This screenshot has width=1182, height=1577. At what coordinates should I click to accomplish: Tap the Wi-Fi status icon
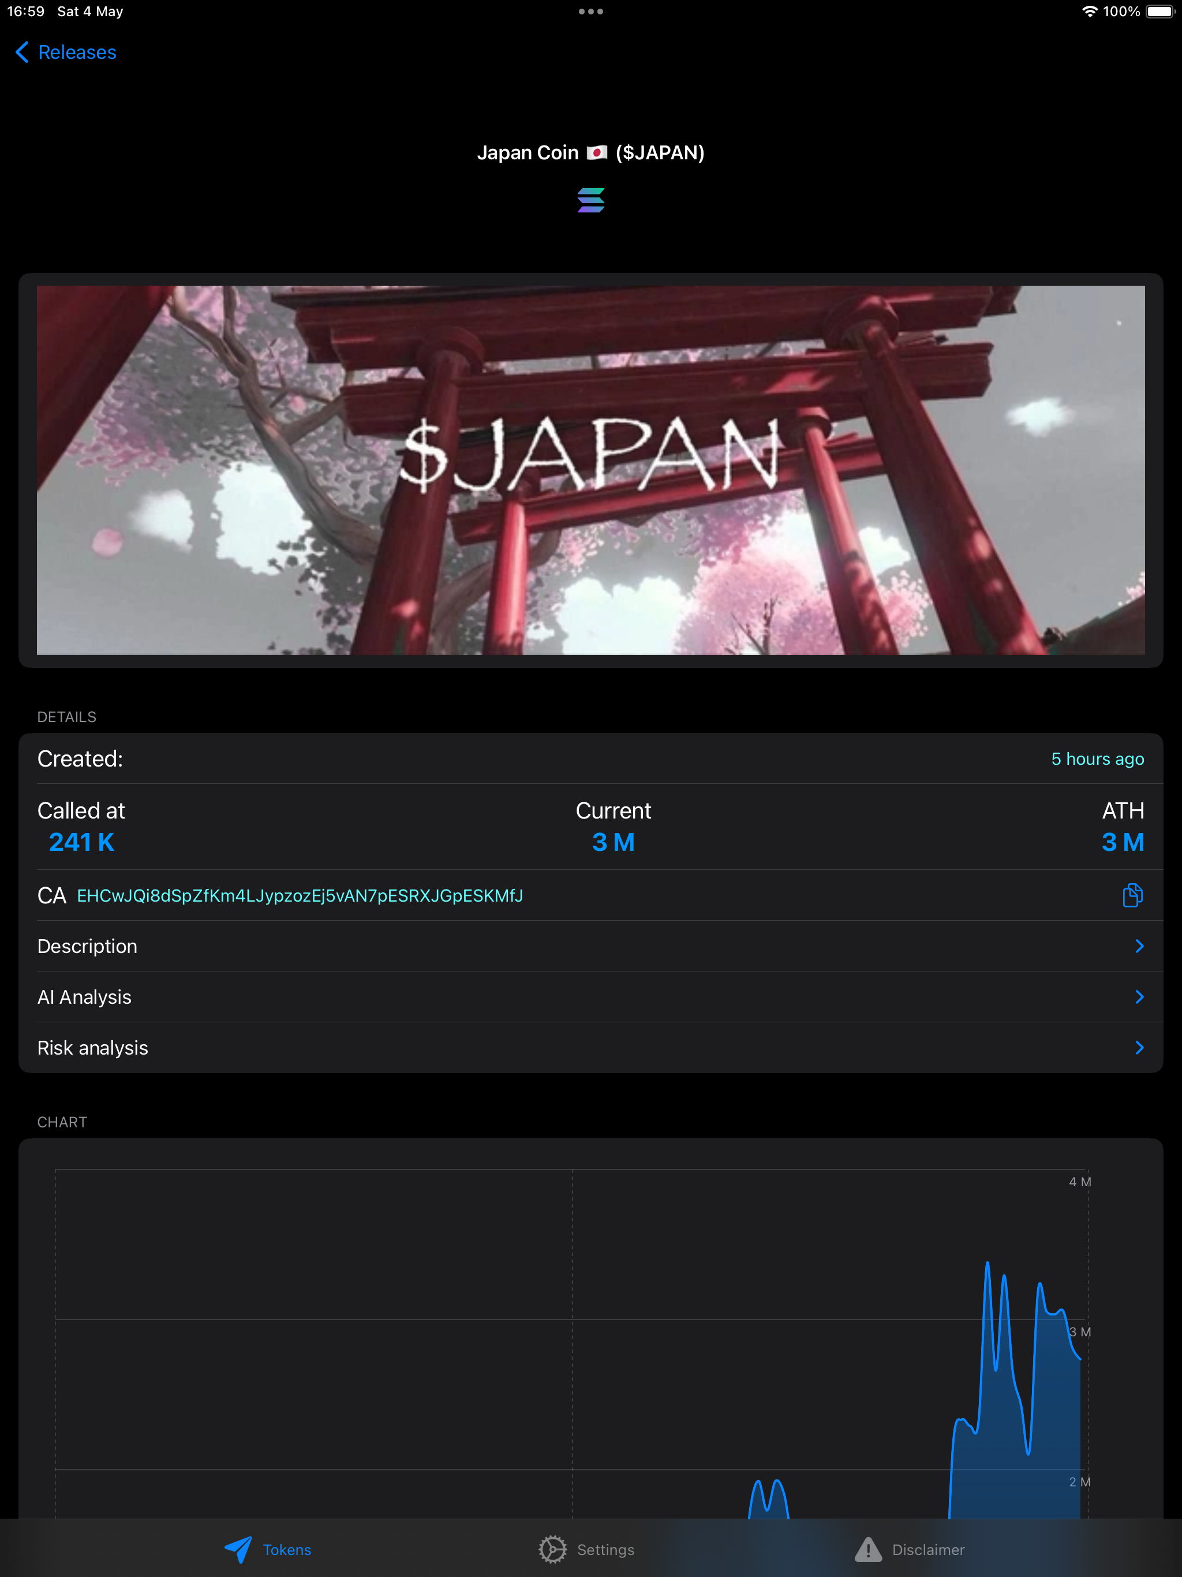pyautogui.click(x=1089, y=12)
